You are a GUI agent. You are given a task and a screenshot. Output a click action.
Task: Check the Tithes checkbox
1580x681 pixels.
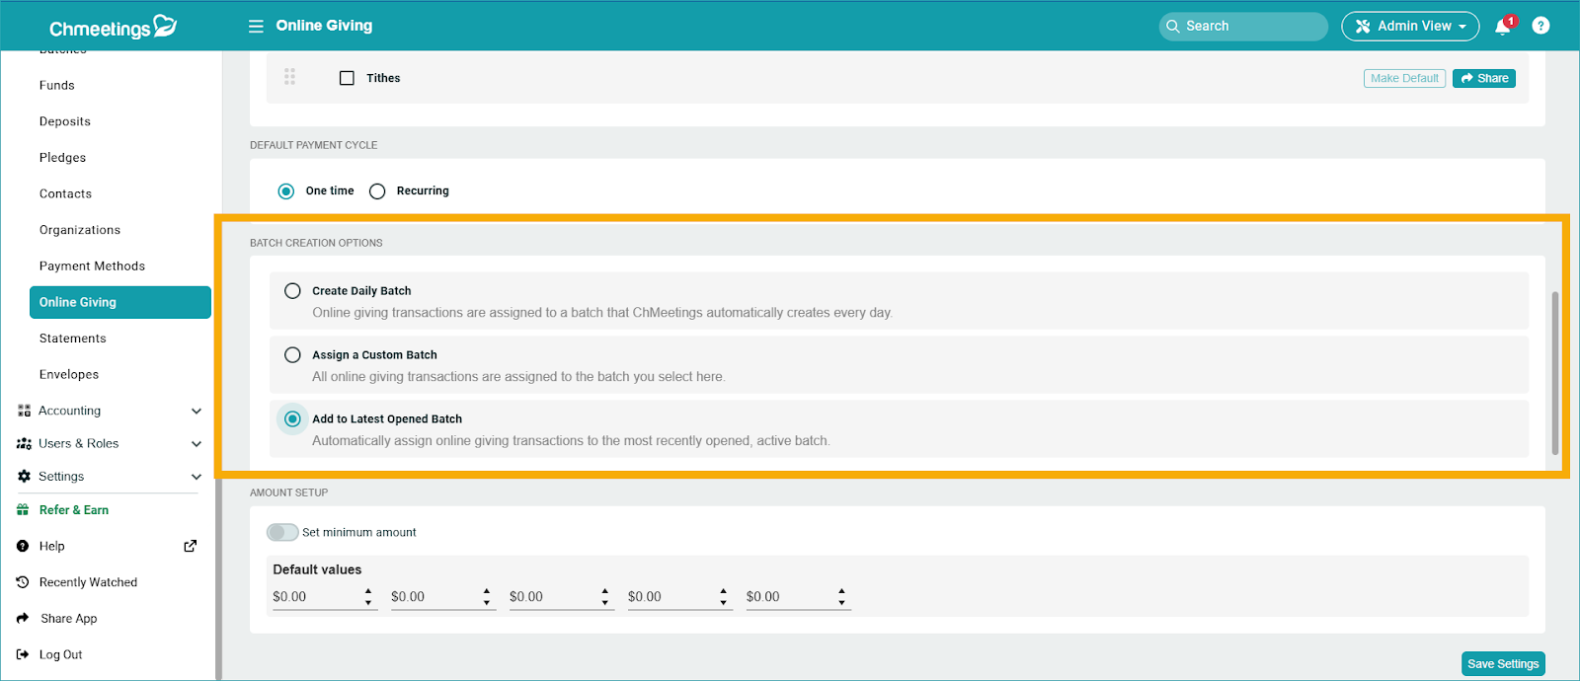coord(347,78)
